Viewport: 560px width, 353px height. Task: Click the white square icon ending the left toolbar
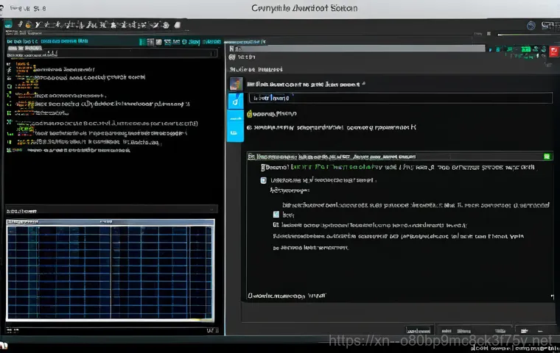(177, 24)
